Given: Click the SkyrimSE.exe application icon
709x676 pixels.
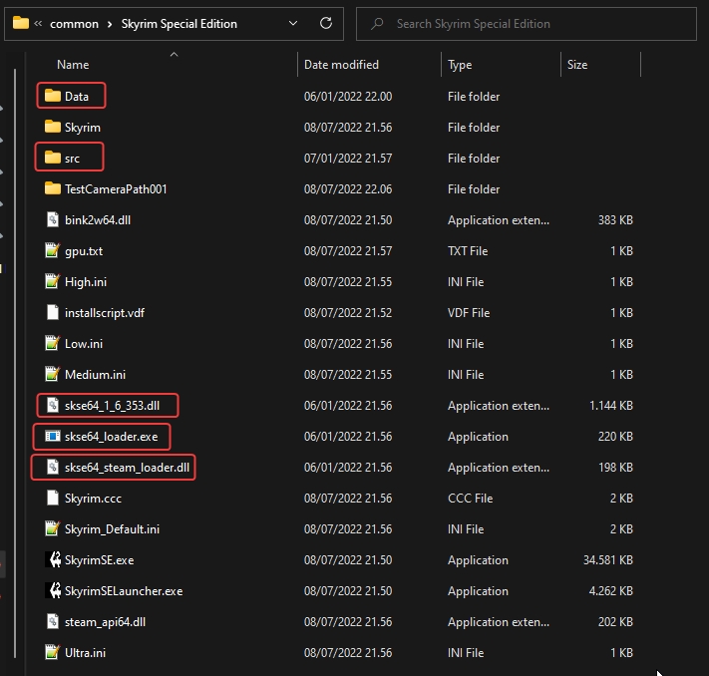Looking at the screenshot, I should pyautogui.click(x=53, y=560).
